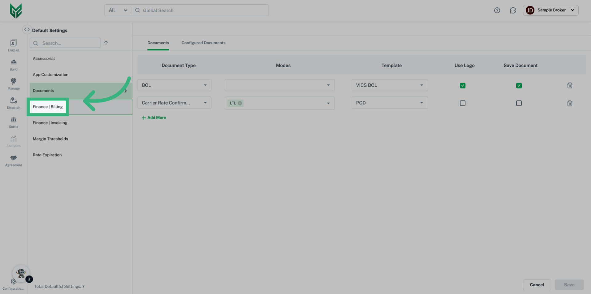Click the Add More link

(x=154, y=117)
